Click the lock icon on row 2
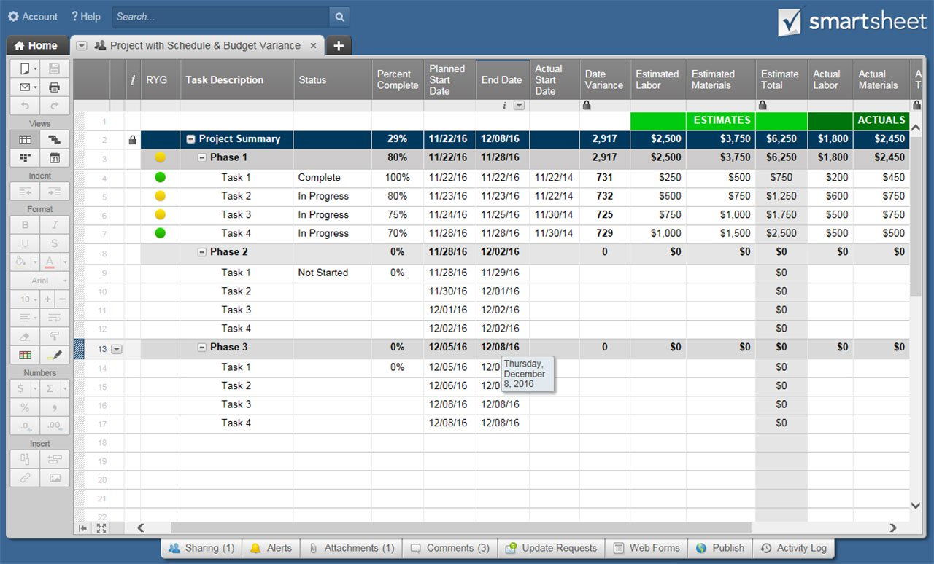This screenshot has width=934, height=564. click(132, 140)
